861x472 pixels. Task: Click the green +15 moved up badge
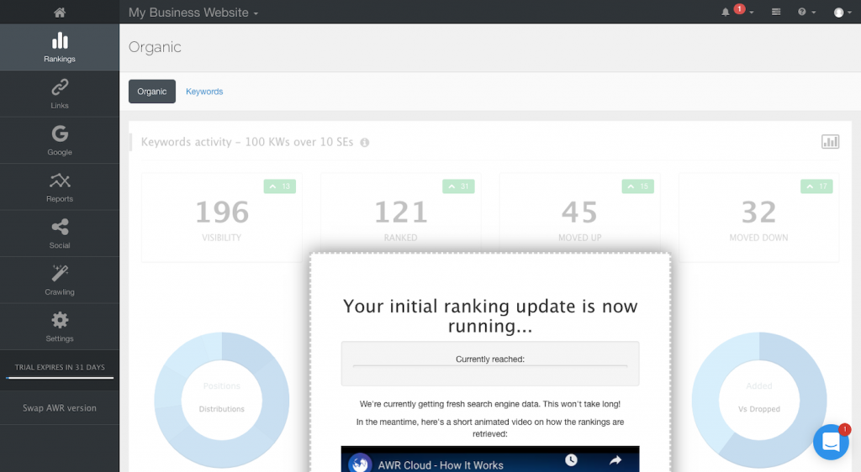[637, 186]
